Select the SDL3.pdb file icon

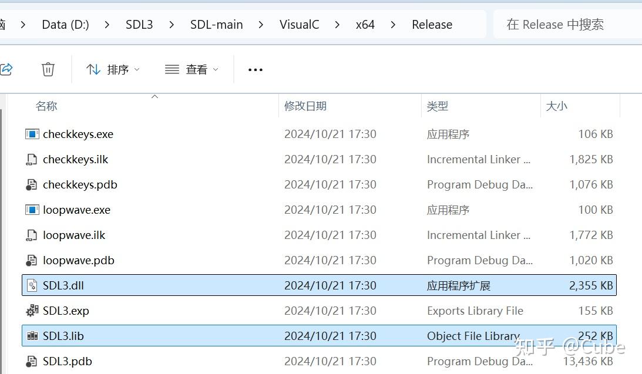[x=32, y=361]
